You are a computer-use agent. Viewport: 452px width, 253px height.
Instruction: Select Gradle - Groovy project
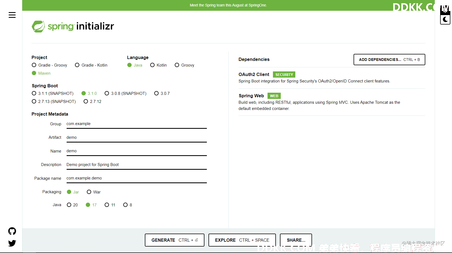[49, 65]
